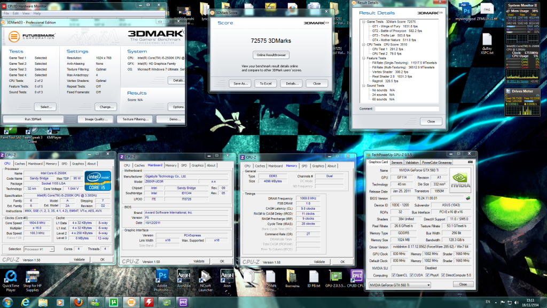Click the Firefox icon in the taskbar
This screenshot has width=547, height=308.
tap(79, 302)
